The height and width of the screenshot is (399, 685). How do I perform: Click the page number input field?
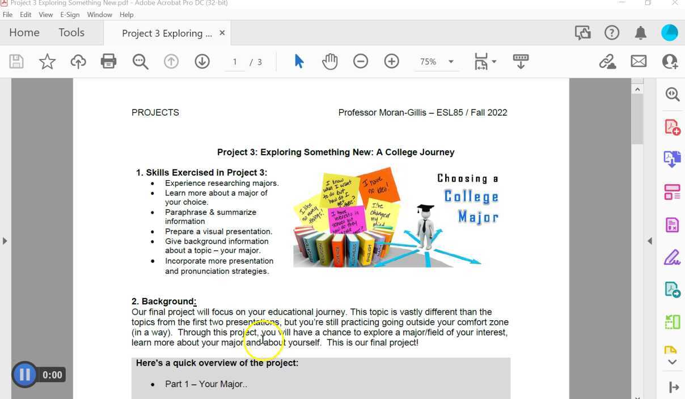tap(234, 61)
